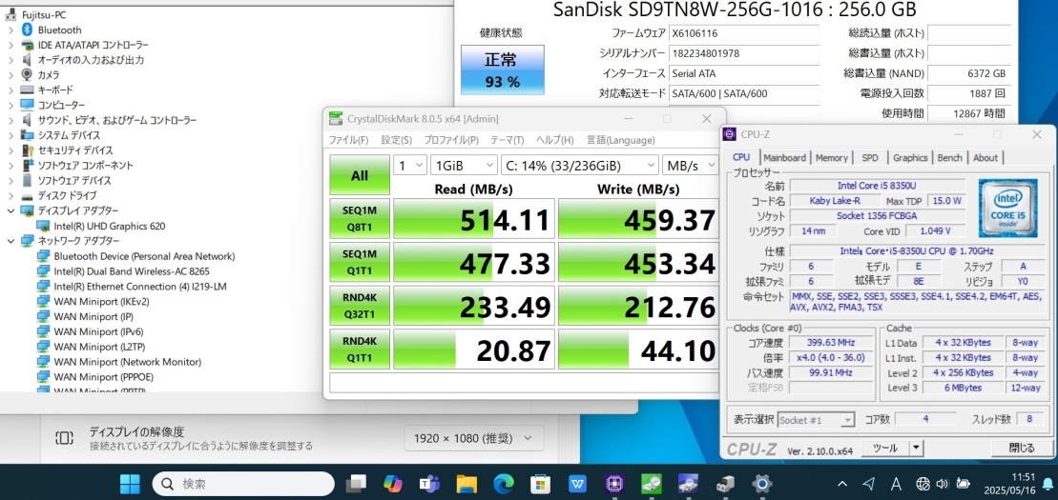Open the network status tray icon

(x=923, y=483)
